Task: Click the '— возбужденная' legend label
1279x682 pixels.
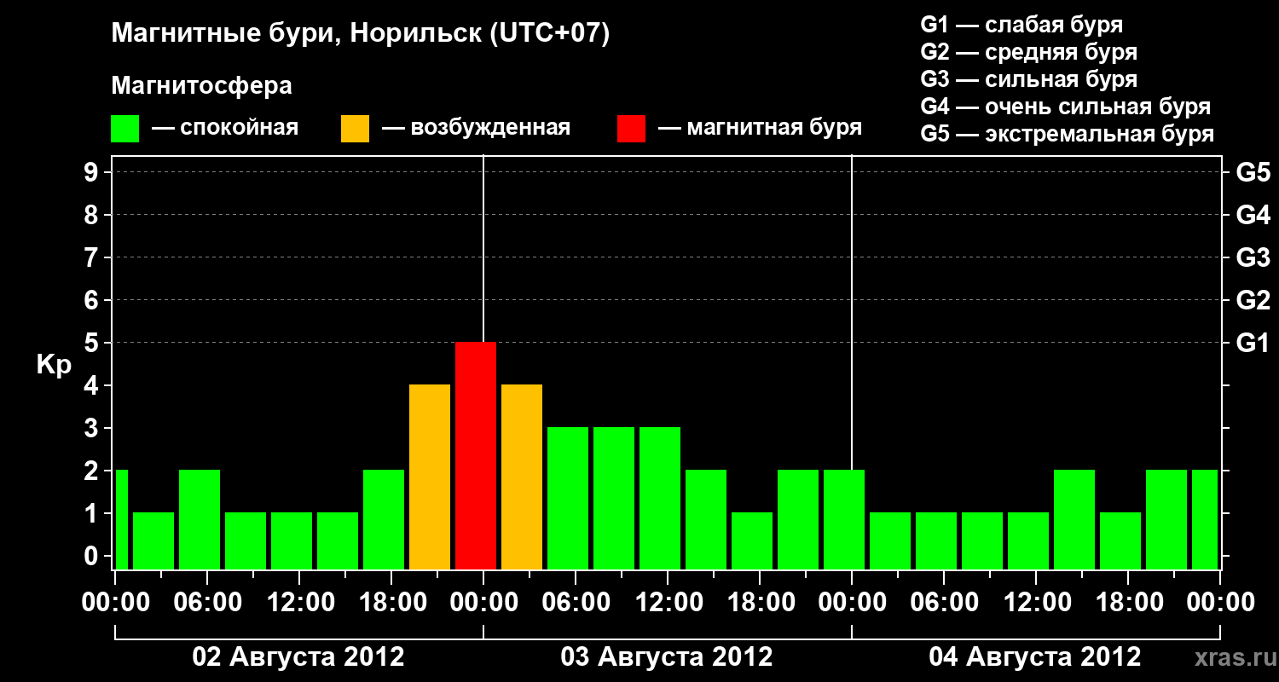Action: pos(477,129)
